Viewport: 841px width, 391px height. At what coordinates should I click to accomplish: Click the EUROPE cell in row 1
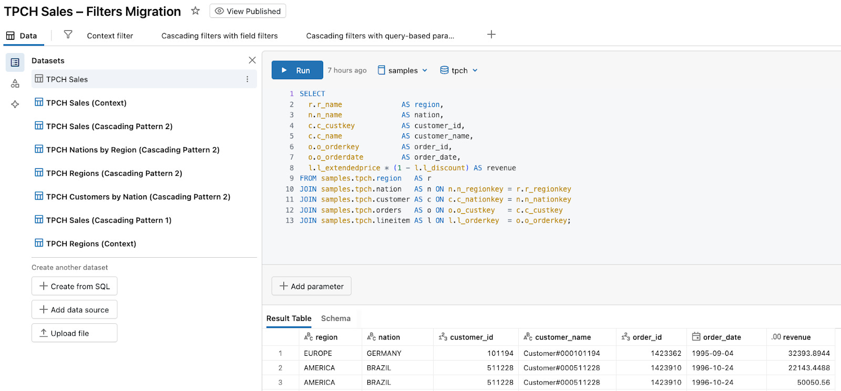click(330, 353)
